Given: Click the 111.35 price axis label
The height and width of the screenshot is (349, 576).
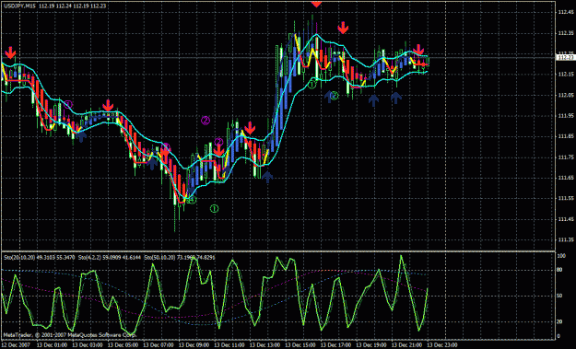Looking at the screenshot, I should click(x=565, y=240).
